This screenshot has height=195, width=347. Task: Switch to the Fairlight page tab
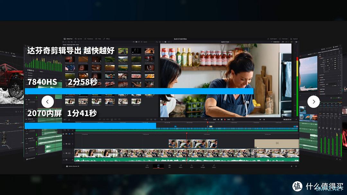point(203,166)
